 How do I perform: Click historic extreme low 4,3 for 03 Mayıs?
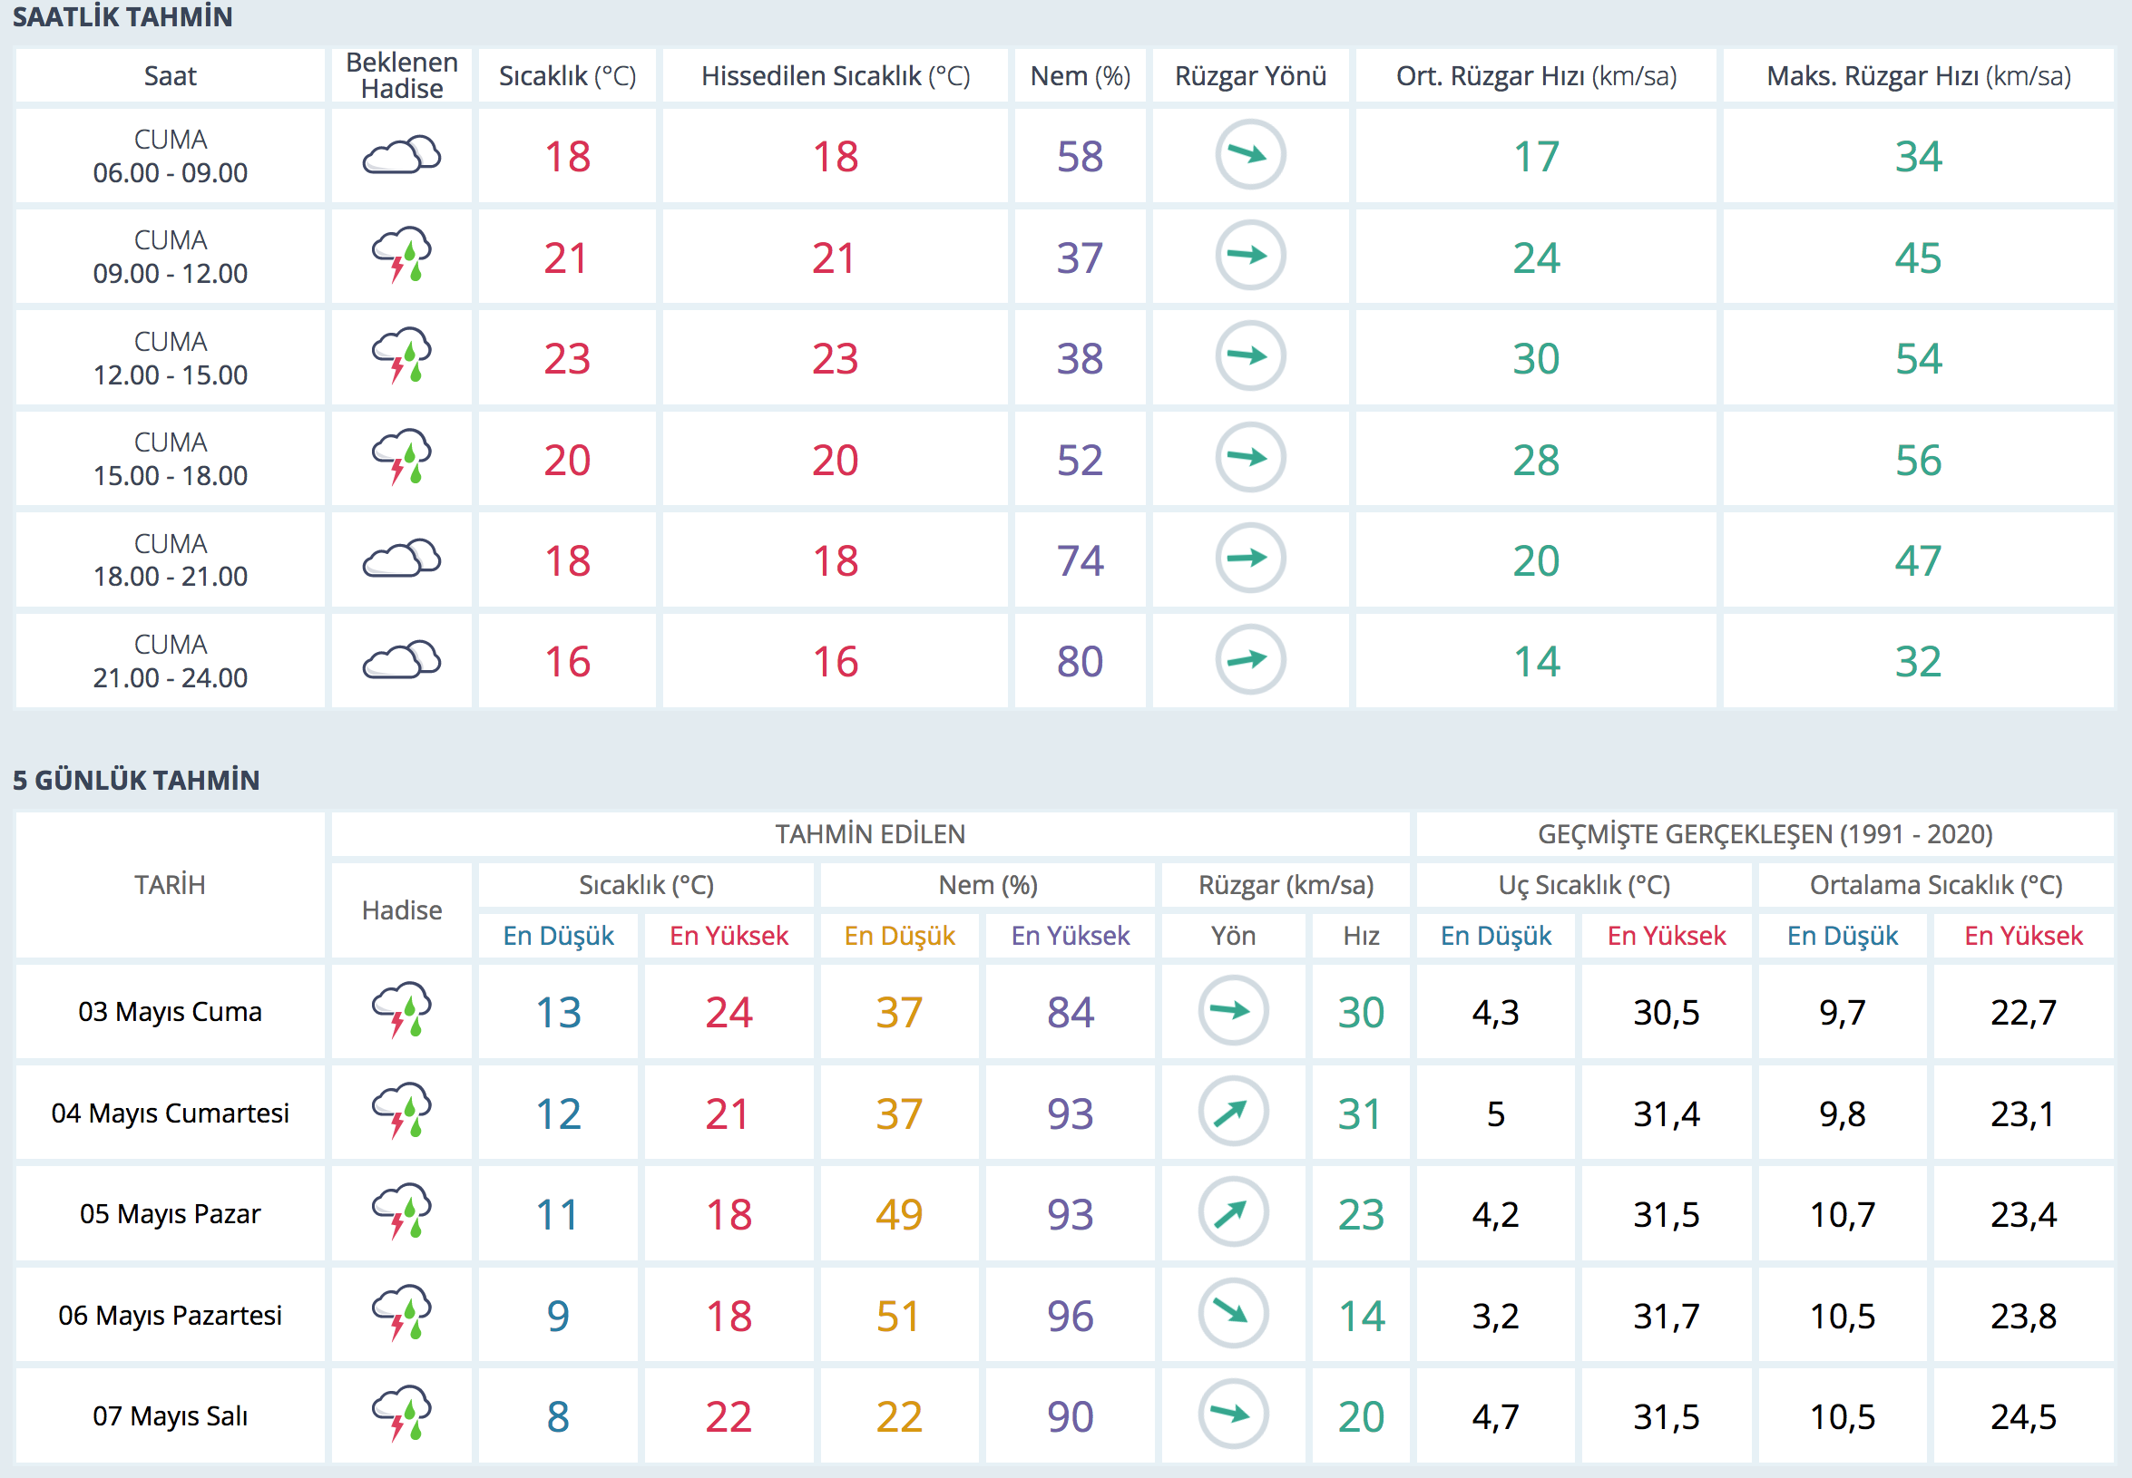(1495, 1012)
